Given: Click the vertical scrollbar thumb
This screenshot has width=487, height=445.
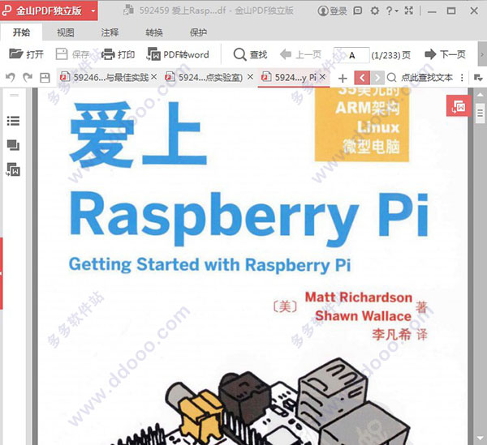Looking at the screenshot, I should pos(480,113).
